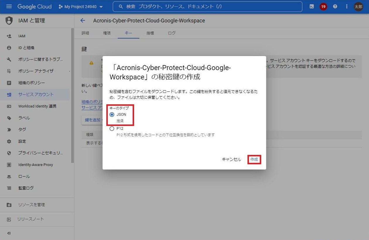Screen dimensions: 369x240
Task: Select the P12 key type radio button
Action: (112, 129)
